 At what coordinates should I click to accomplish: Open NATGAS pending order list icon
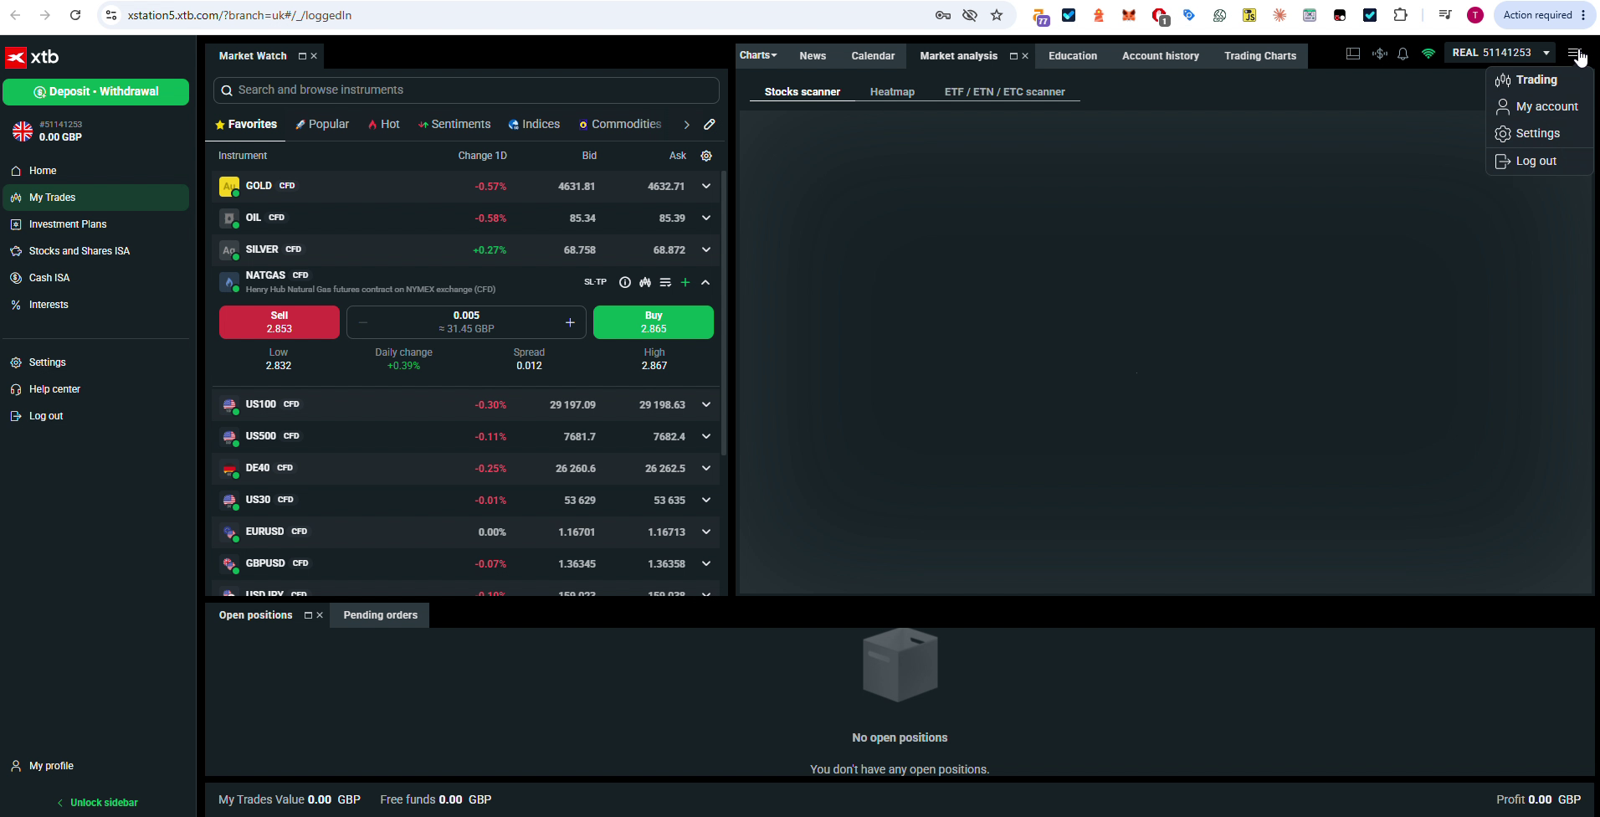[x=665, y=282]
